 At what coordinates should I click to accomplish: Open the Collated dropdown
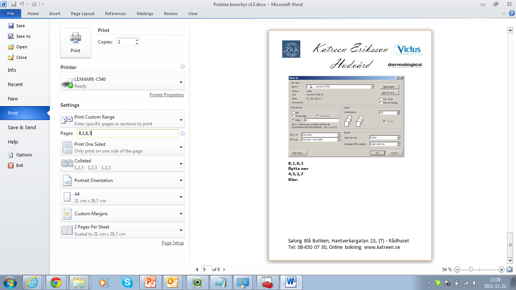[x=122, y=164]
